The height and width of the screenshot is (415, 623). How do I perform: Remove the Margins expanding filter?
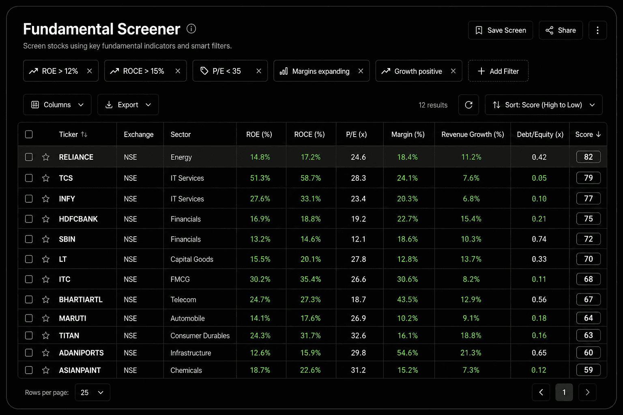coord(361,71)
